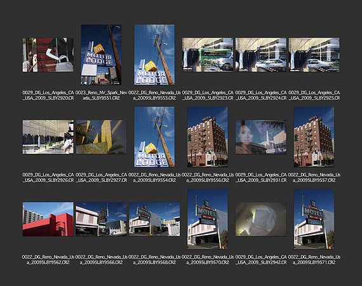Select filename ending 5L8Y2927.CR
The height and width of the screenshot is (286, 362).
click(x=101, y=177)
